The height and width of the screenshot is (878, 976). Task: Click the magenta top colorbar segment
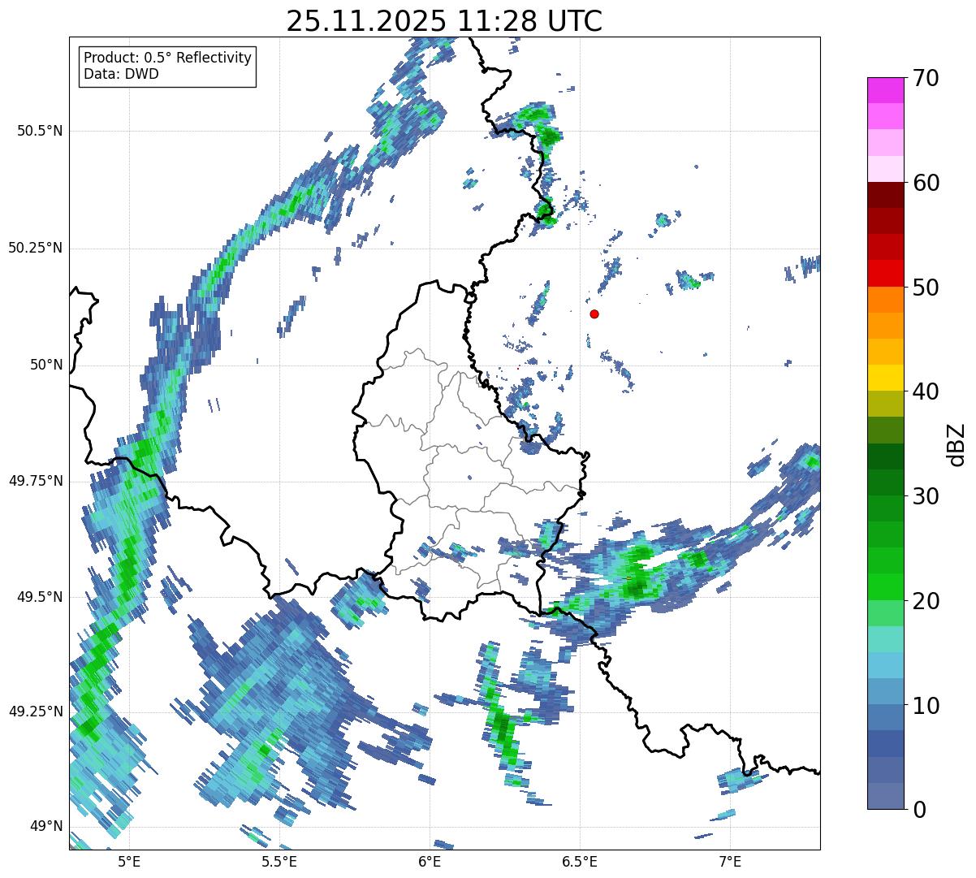(x=886, y=90)
